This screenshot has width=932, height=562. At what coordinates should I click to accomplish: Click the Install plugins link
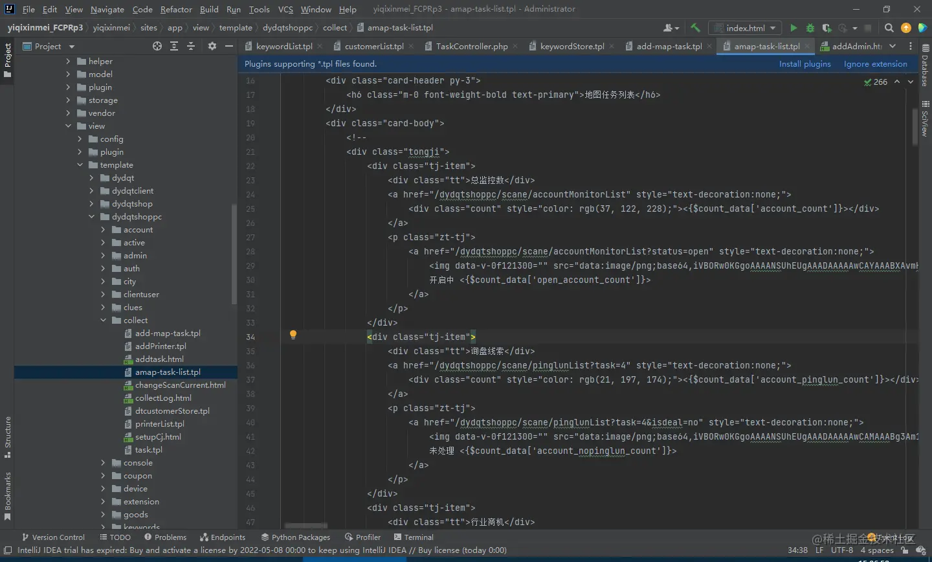(804, 63)
